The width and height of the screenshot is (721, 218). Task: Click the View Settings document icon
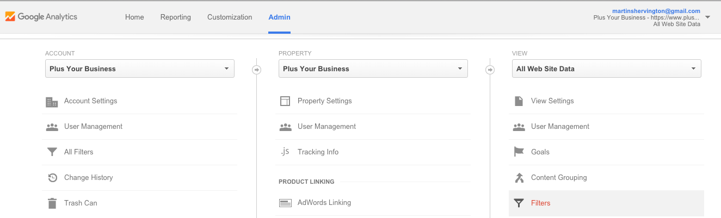(x=519, y=101)
